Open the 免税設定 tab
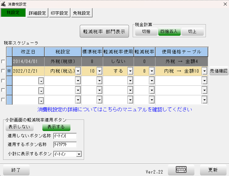229x176 pixels. (82, 13)
